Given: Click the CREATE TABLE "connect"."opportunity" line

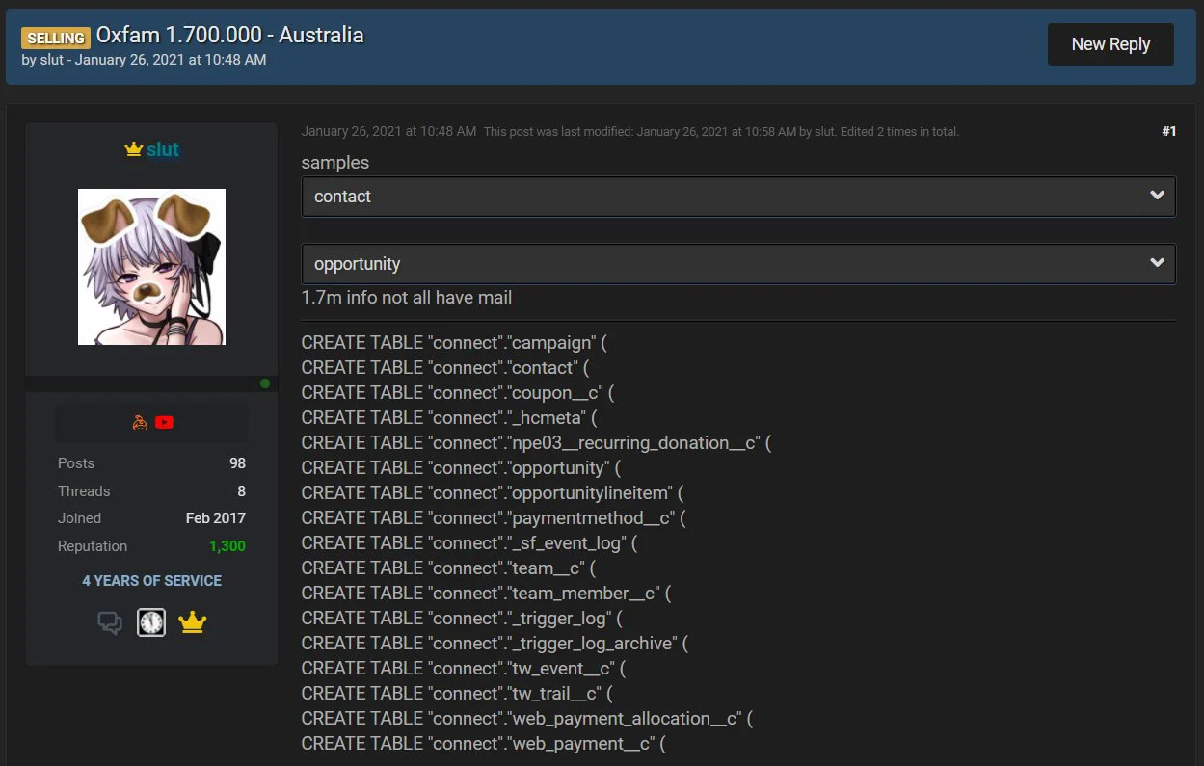Looking at the screenshot, I should click(x=461, y=467).
